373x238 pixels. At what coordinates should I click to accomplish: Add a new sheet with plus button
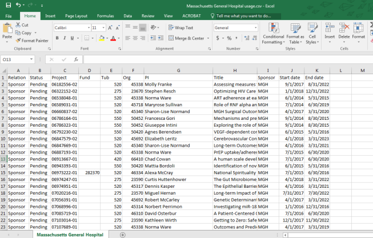(122, 235)
